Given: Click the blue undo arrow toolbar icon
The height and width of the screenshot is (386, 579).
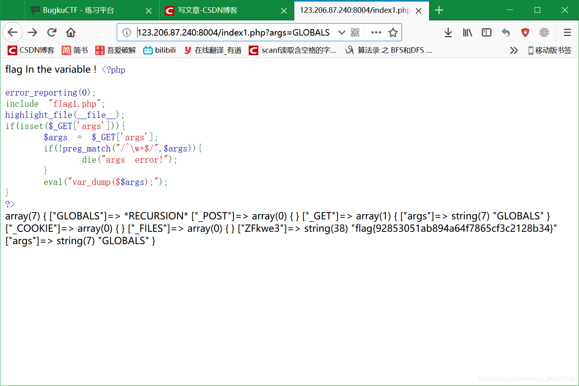Looking at the screenshot, I should [506, 32].
